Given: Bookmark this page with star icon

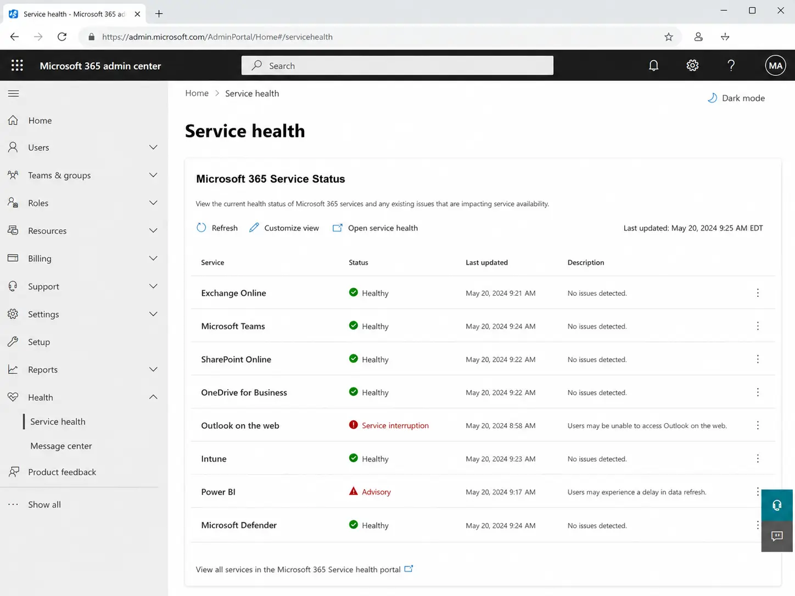Looking at the screenshot, I should coord(668,37).
